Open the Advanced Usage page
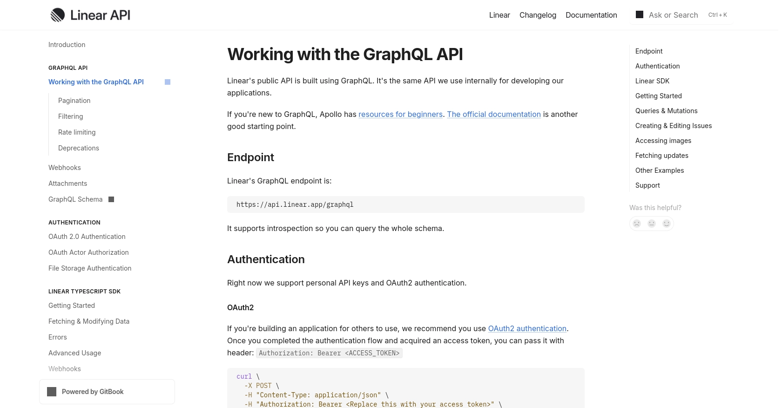Viewport: 782px width, 408px height. pos(74,353)
